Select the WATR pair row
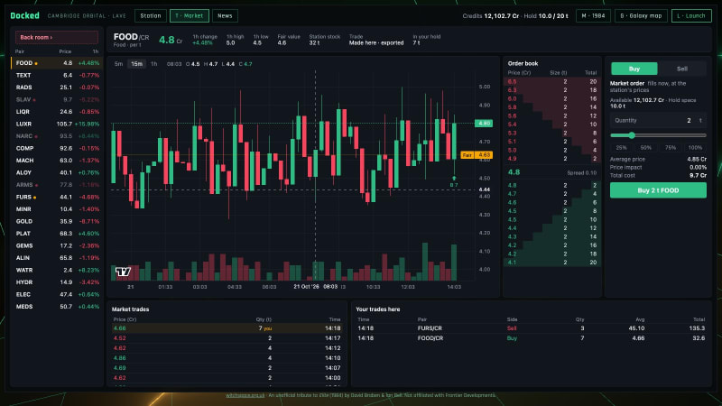Image resolution: width=722 pixels, height=406 pixels. point(56,270)
